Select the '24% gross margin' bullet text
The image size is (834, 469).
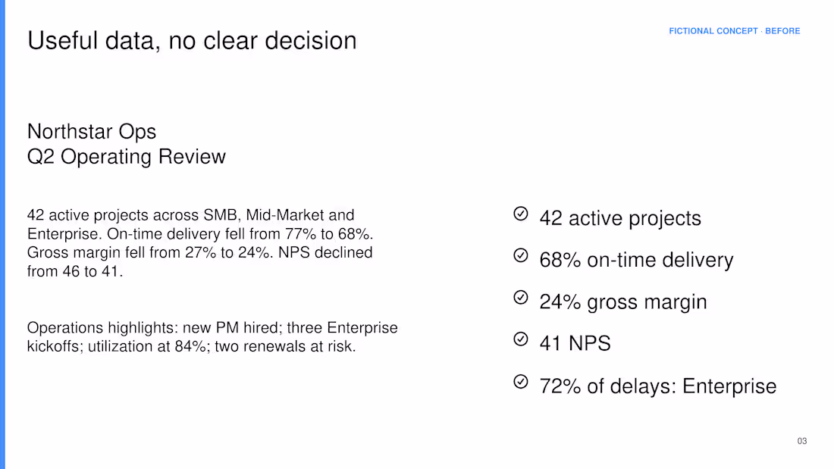623,302
